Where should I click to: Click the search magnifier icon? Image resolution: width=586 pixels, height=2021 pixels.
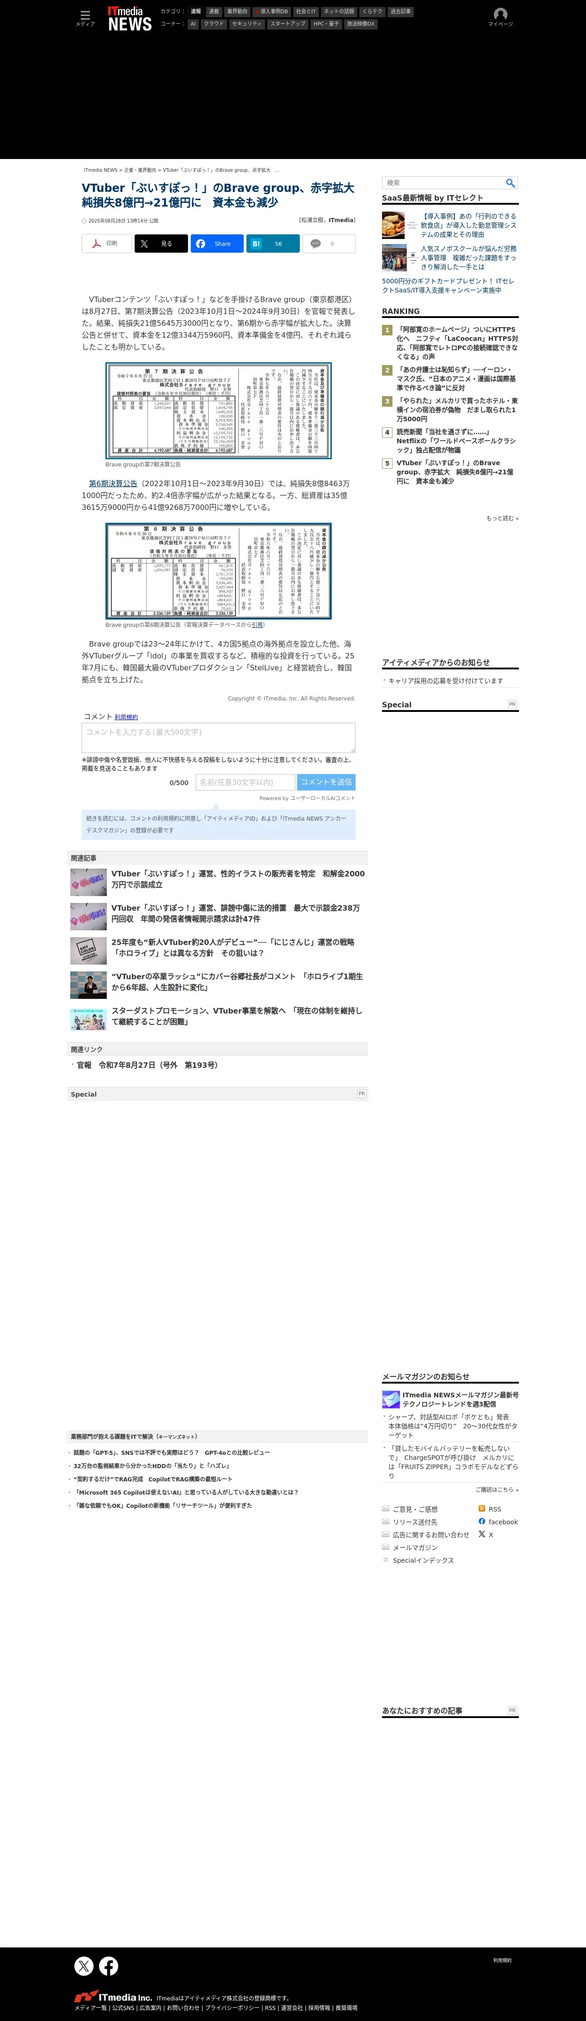(510, 183)
